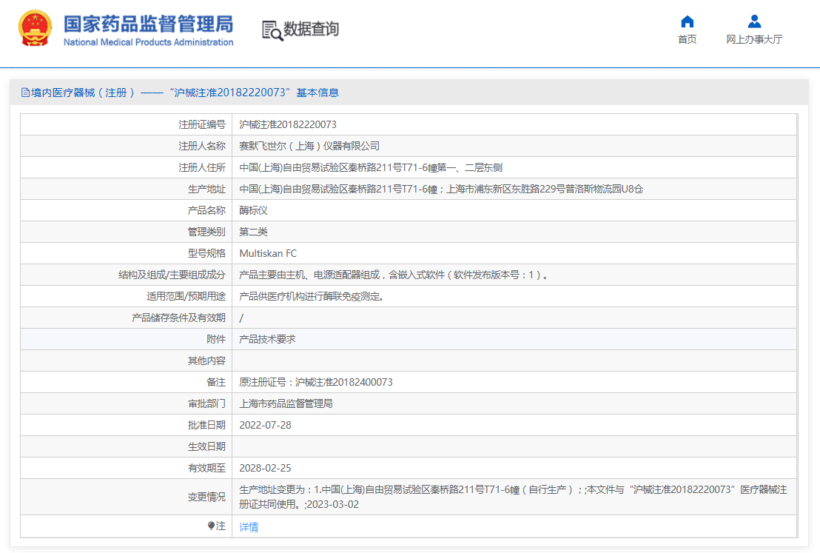Click product name value 酶标仪
Viewport: 820px width, 553px height.
[253, 210]
